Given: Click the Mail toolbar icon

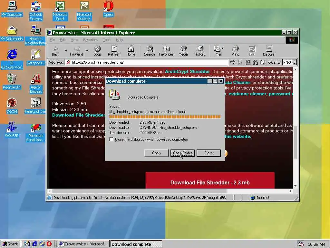Looking at the screenshot, I should 218,51.
